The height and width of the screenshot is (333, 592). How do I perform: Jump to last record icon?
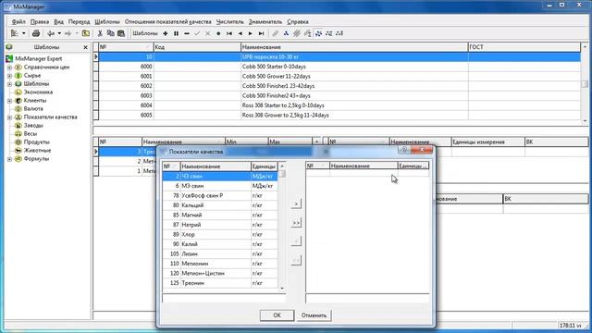click(x=261, y=33)
